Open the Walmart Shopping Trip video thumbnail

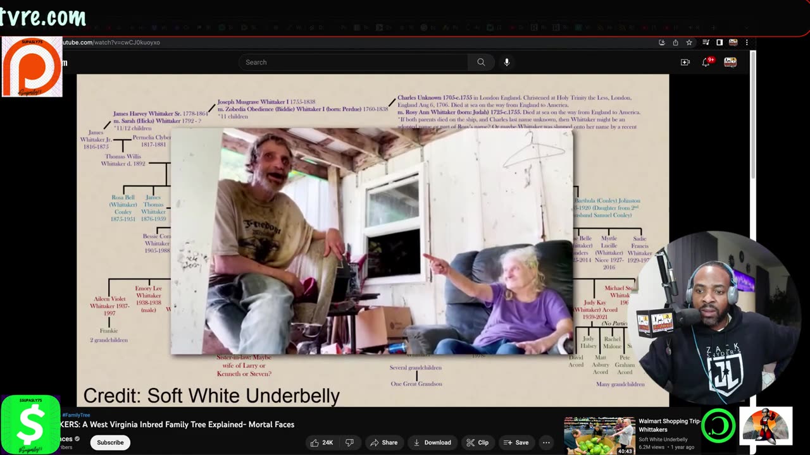(599, 435)
